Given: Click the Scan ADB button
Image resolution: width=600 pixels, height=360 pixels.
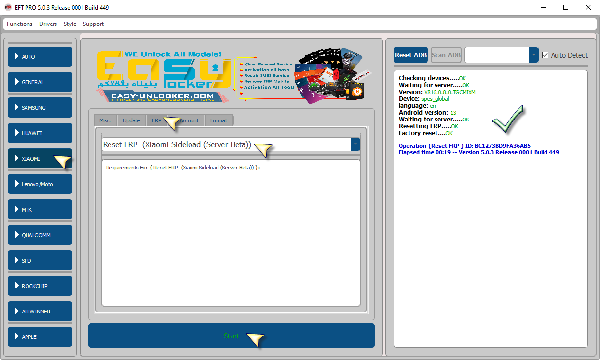Looking at the screenshot, I should click(x=446, y=55).
